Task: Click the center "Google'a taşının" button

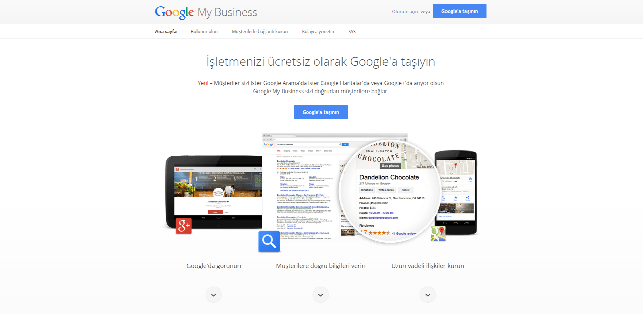Action: (320, 112)
